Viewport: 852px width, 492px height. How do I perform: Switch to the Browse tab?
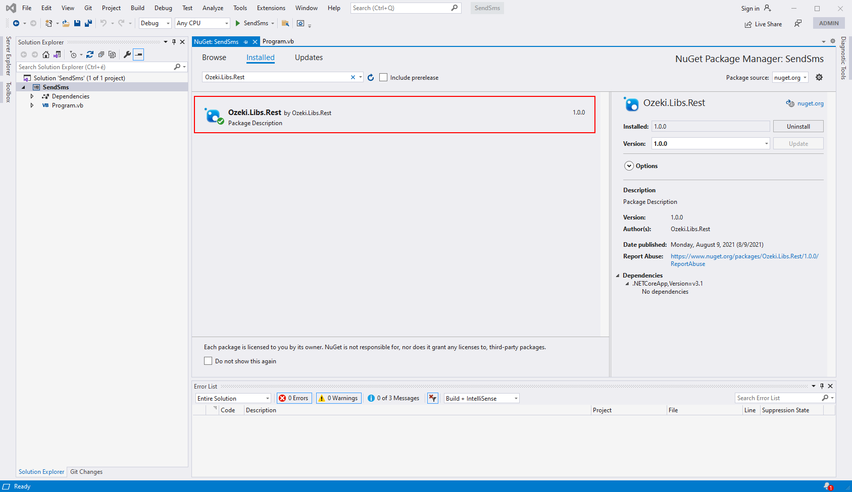[x=214, y=58]
